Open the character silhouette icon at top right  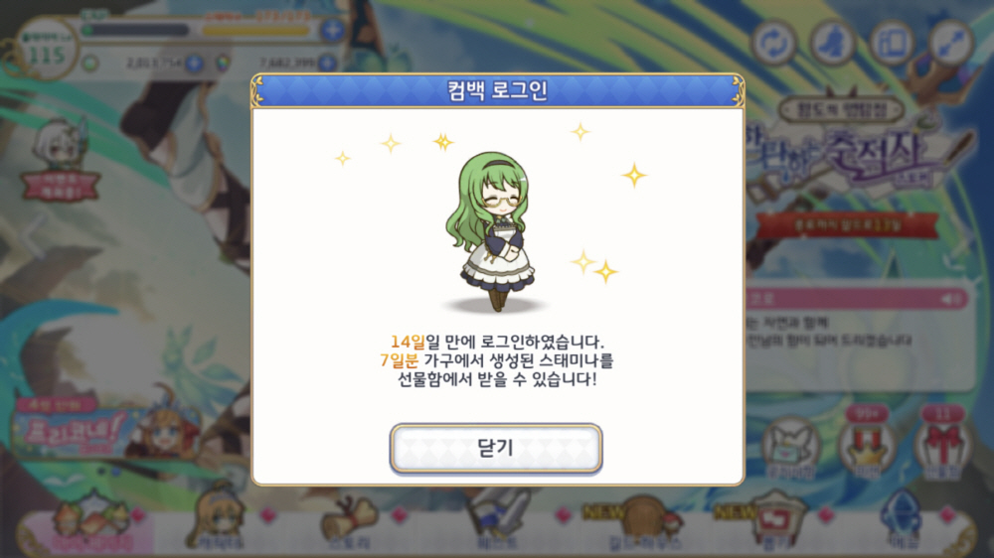point(833,43)
